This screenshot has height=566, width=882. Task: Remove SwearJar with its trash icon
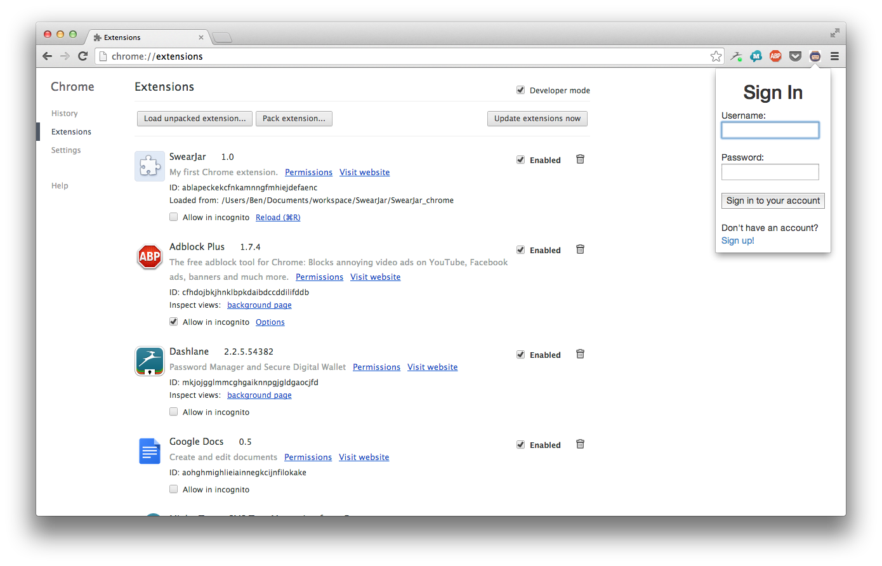(580, 159)
